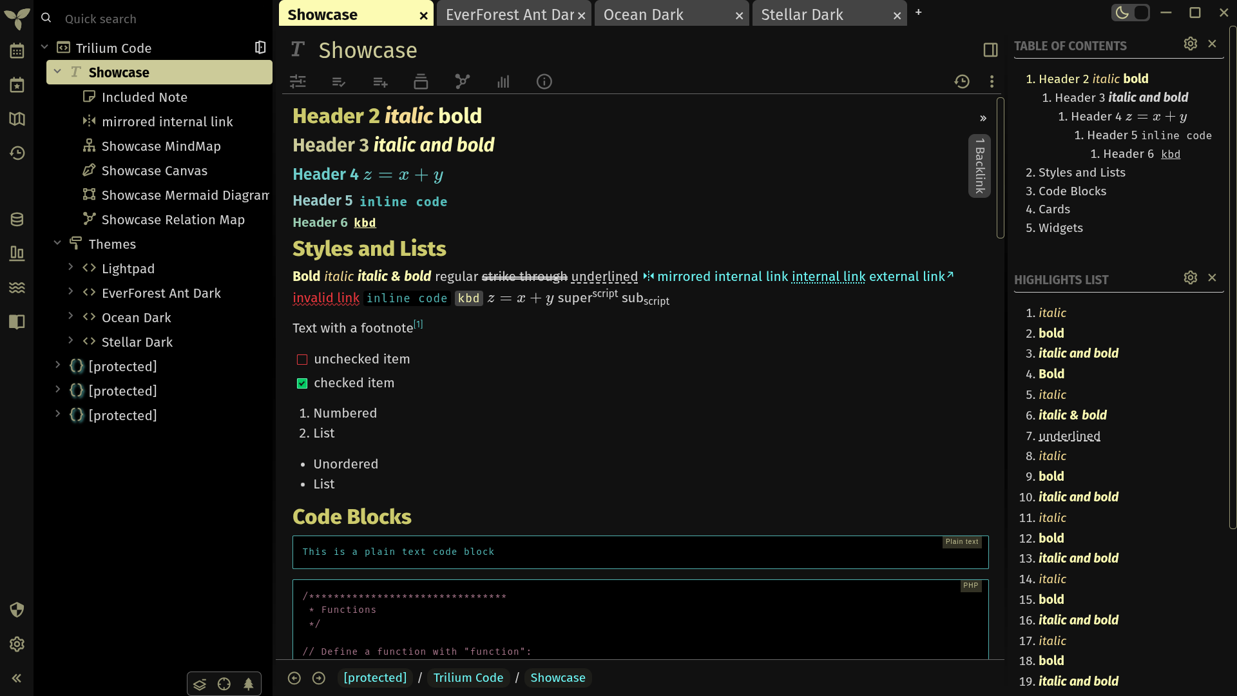Collapse the launcher with double-chevron icon
Image resolution: width=1237 pixels, height=696 pixels.
[17, 678]
